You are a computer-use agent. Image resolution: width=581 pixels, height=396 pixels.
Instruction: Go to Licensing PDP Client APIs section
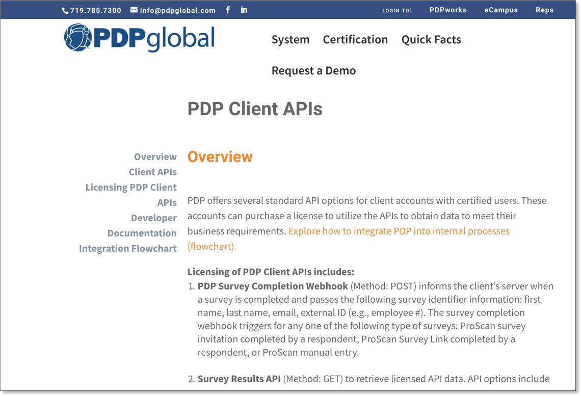tap(131, 195)
